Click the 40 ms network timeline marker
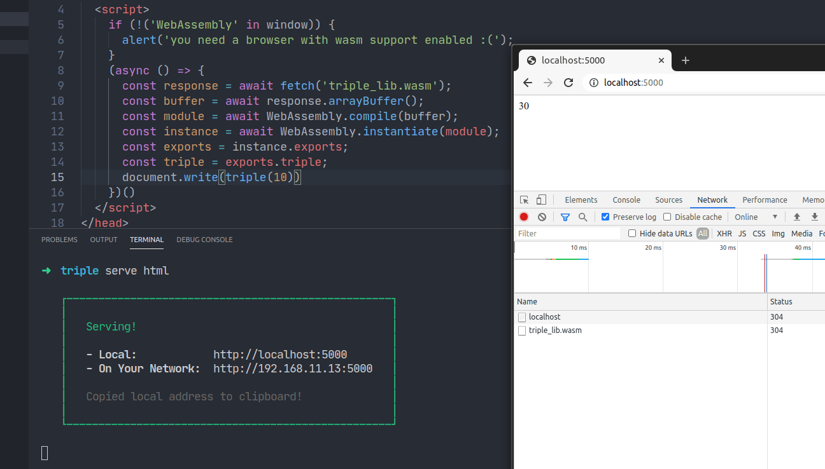This screenshot has height=469, width=825. [802, 247]
